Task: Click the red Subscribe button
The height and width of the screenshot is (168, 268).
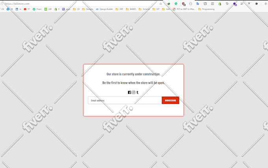Action: 170,101
